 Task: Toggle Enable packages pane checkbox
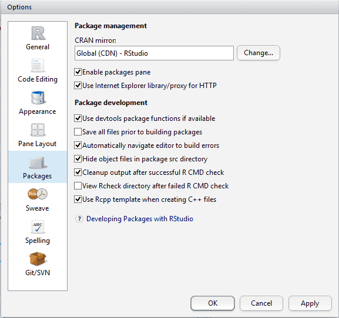point(78,72)
